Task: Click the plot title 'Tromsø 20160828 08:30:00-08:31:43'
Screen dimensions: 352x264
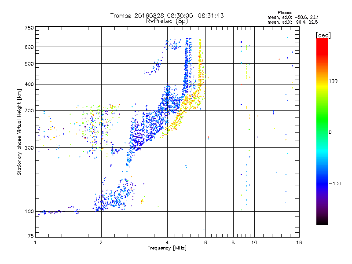Action: (167, 15)
